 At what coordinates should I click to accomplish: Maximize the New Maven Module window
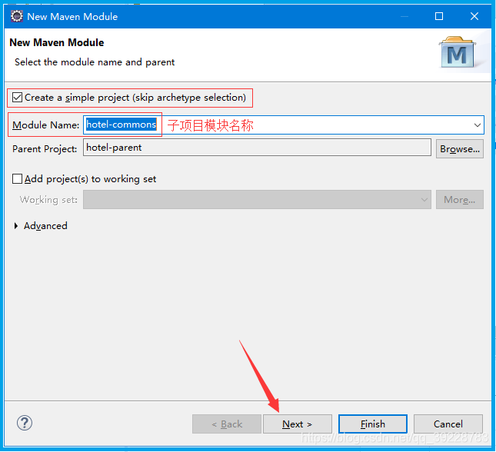click(439, 16)
